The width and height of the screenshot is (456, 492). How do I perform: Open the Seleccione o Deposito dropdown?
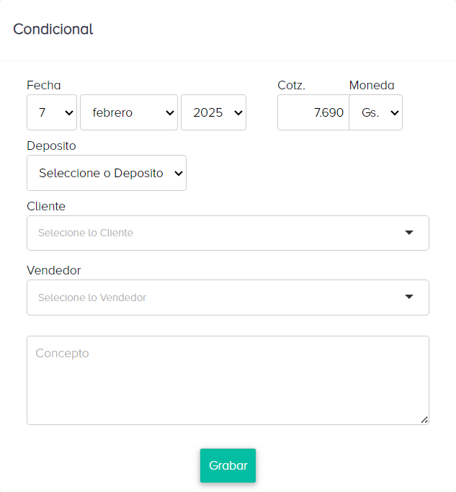point(107,173)
